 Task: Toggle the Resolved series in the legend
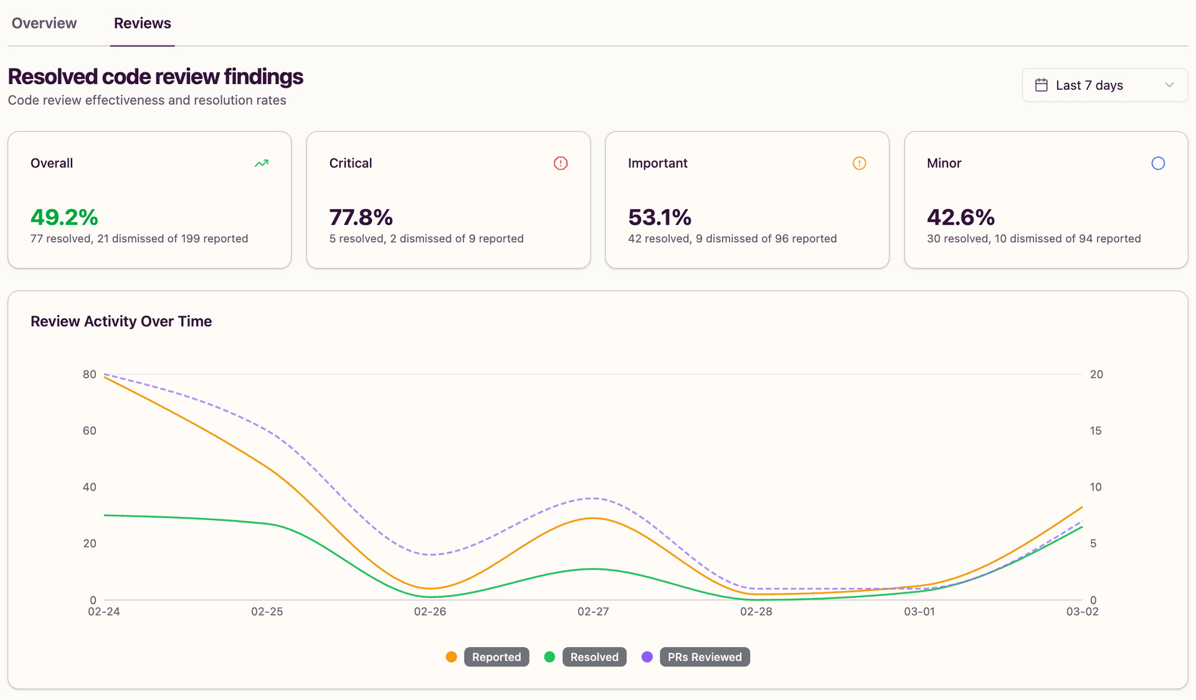(594, 656)
